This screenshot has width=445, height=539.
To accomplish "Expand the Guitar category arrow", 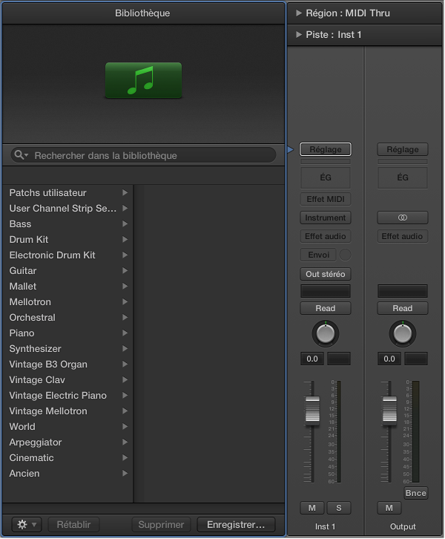I will click(125, 270).
